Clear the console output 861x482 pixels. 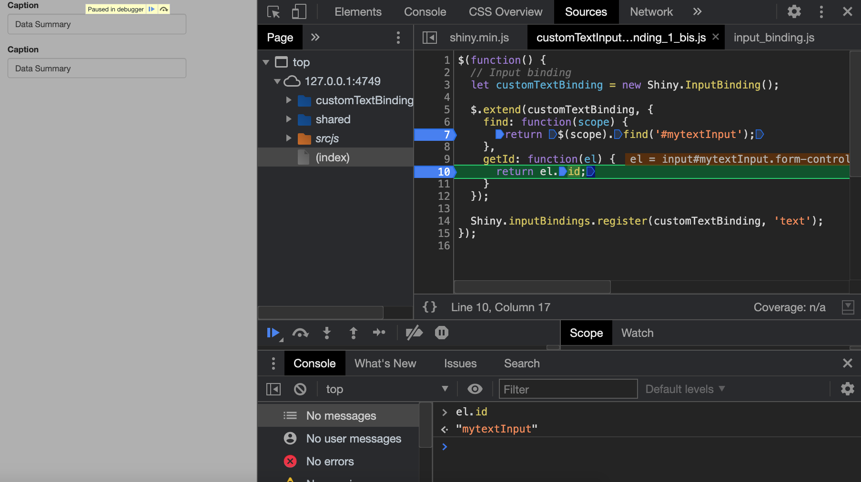(x=300, y=389)
